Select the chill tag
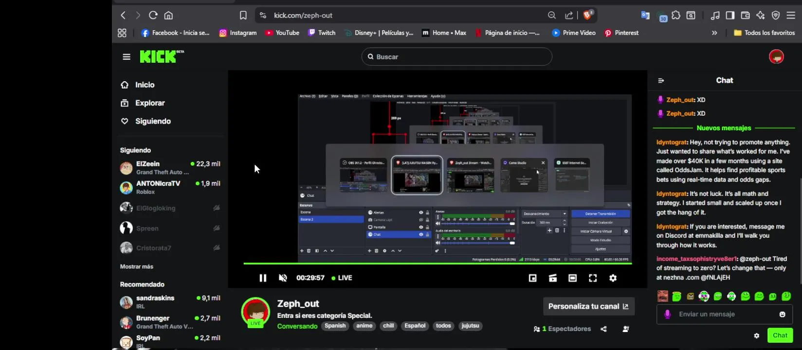This screenshot has width=802, height=350. pyautogui.click(x=388, y=326)
